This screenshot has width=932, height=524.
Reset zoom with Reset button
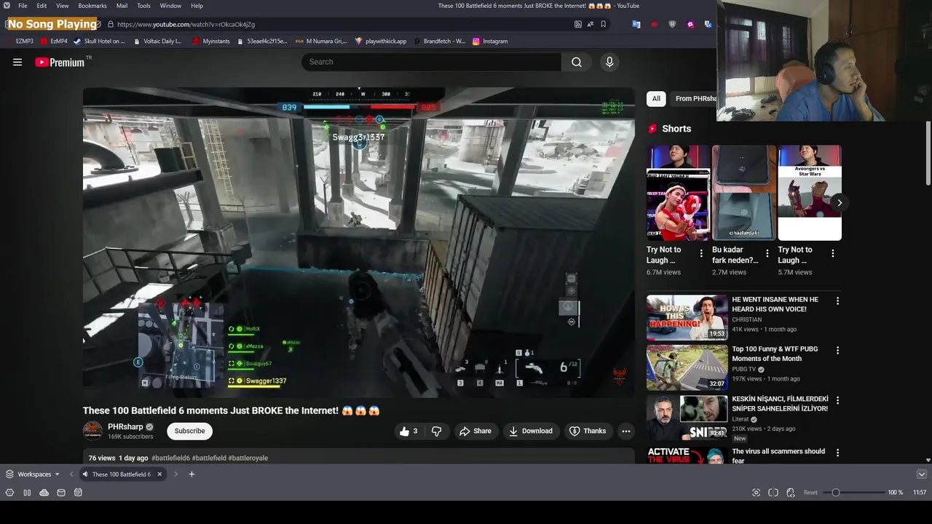pyautogui.click(x=810, y=493)
